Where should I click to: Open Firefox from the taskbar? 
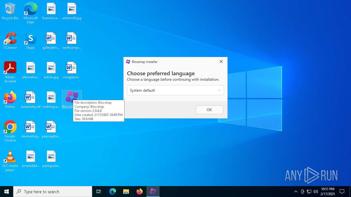[140, 192]
